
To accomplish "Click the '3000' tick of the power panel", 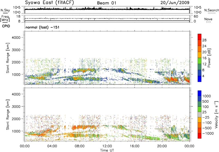I will click(16, 50).
